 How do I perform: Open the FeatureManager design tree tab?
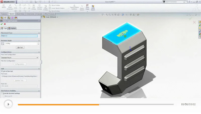pos(2,18)
